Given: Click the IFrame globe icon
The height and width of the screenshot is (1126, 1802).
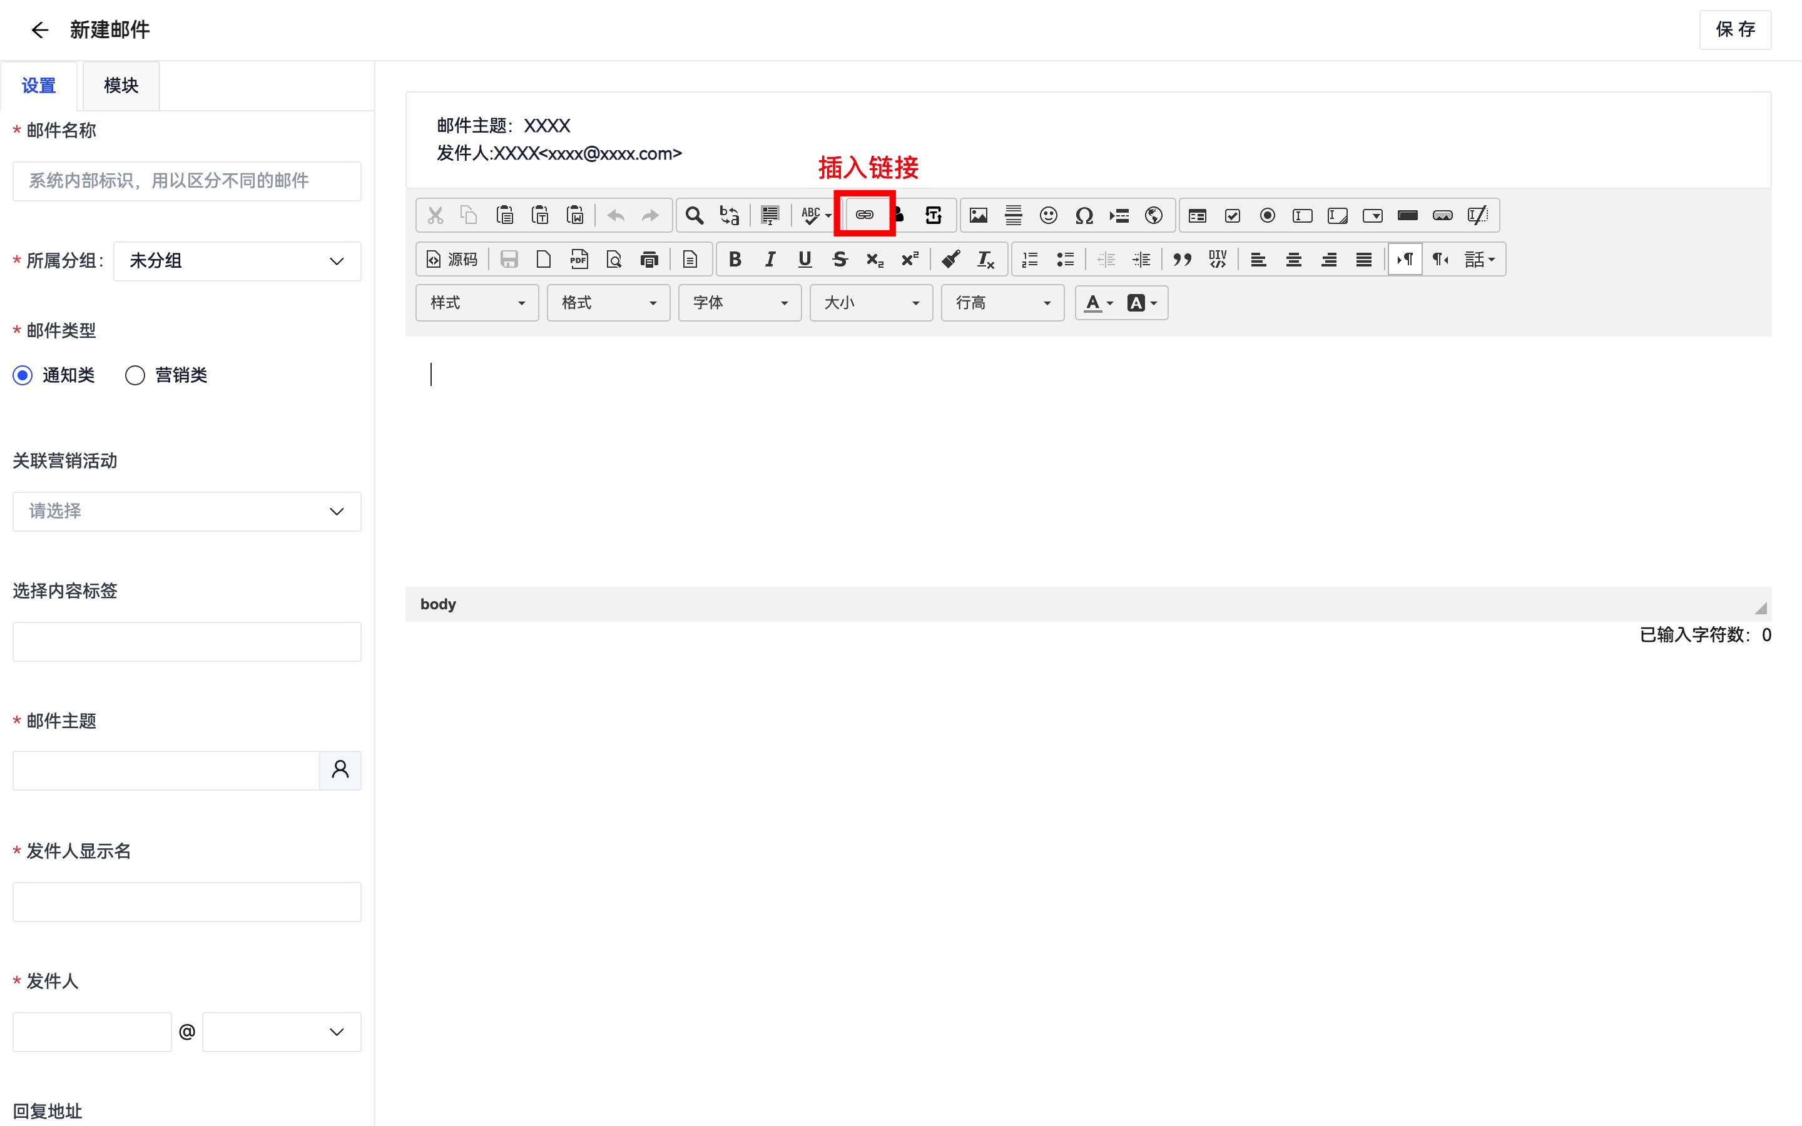Looking at the screenshot, I should coord(1154,216).
